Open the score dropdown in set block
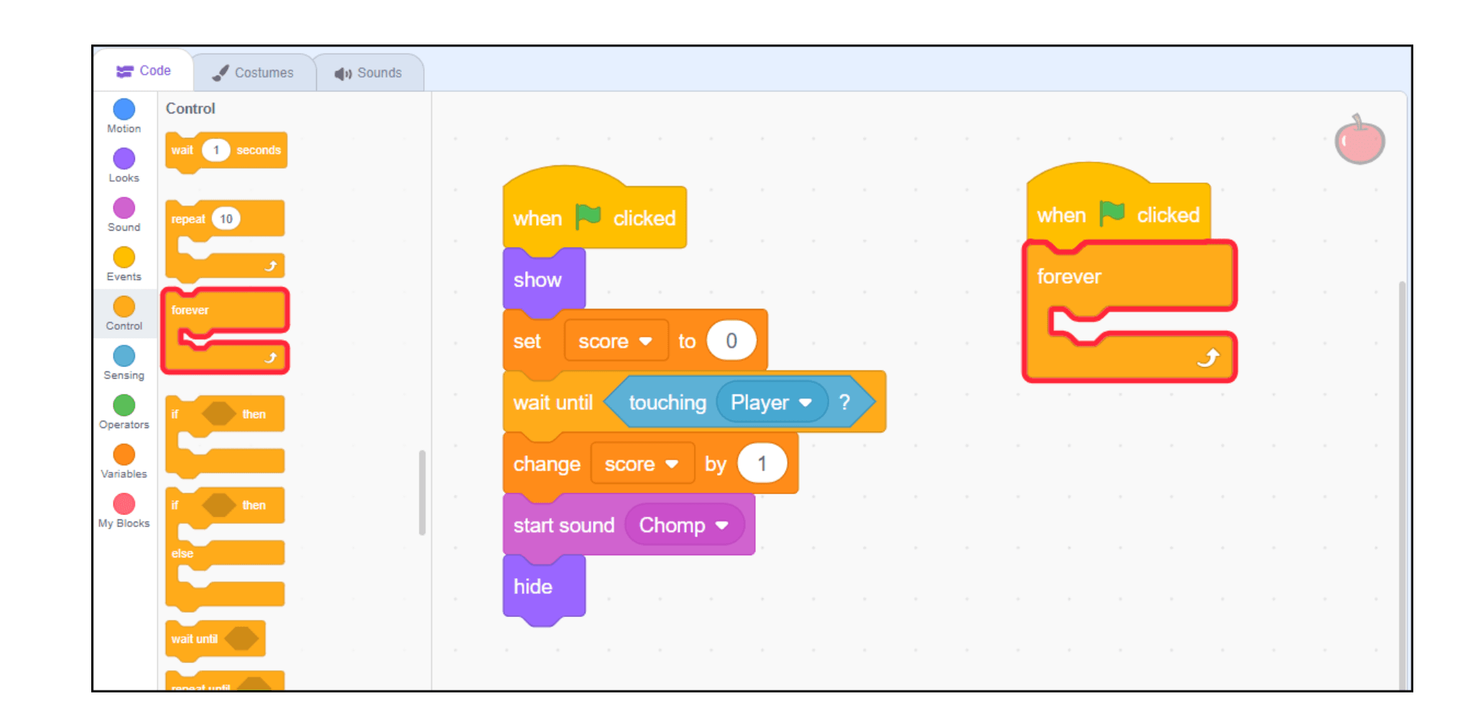 pyautogui.click(x=616, y=341)
